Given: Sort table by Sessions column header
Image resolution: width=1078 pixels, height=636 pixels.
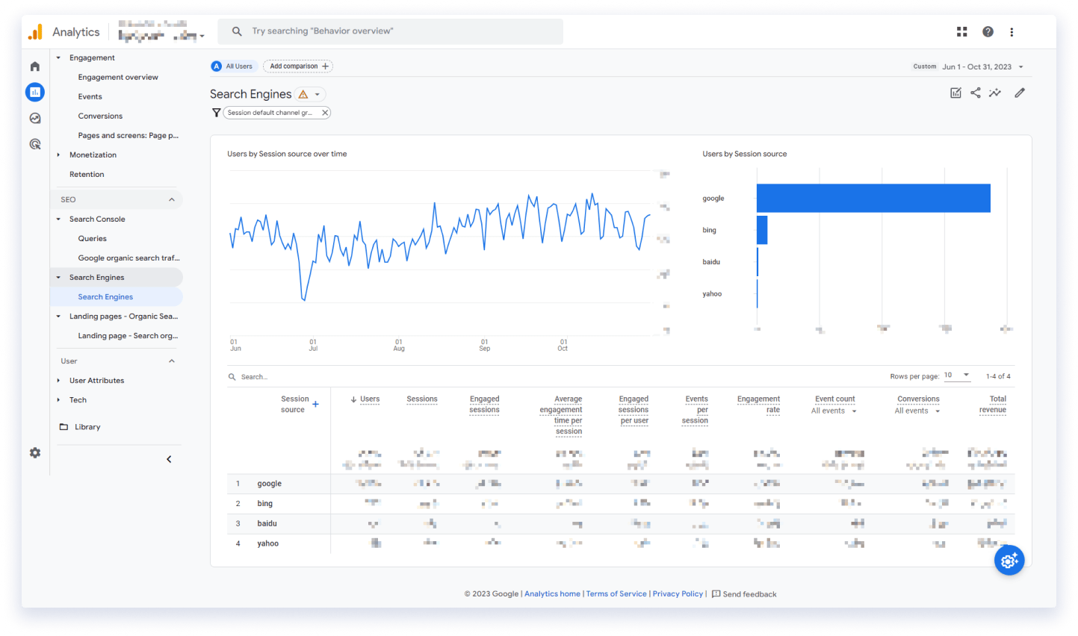Looking at the screenshot, I should tap(422, 399).
